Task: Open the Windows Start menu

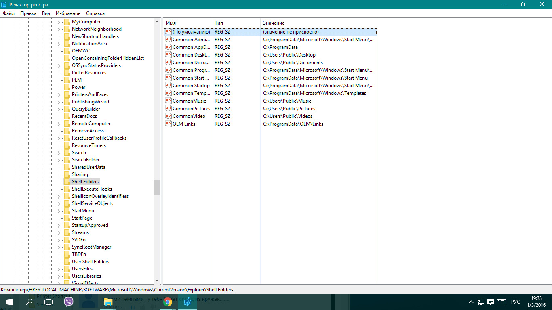Action: pyautogui.click(x=10, y=302)
